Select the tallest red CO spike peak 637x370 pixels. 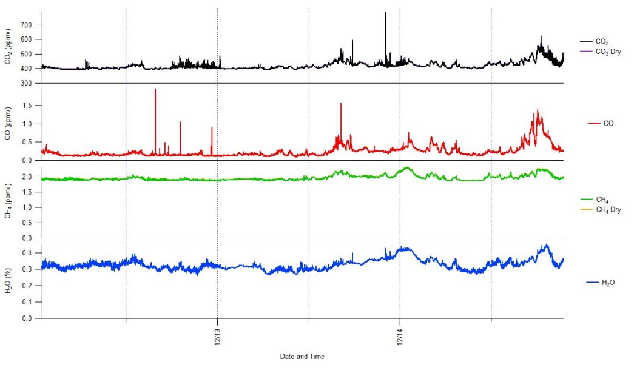click(x=155, y=90)
